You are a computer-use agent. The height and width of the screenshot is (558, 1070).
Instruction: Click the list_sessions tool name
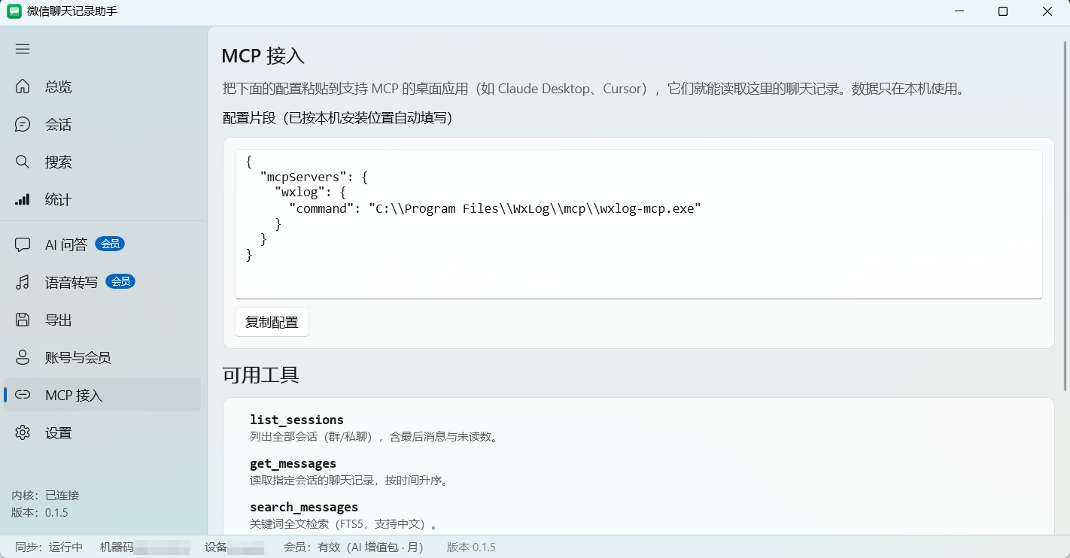pos(296,420)
